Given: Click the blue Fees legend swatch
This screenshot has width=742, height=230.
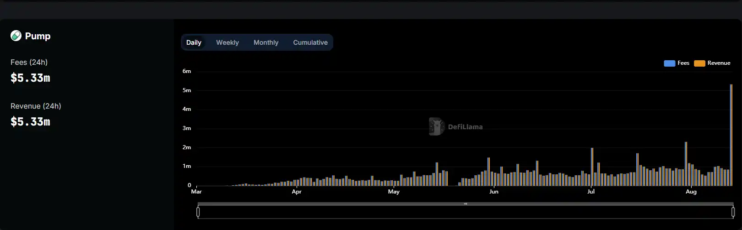Looking at the screenshot, I should point(669,63).
